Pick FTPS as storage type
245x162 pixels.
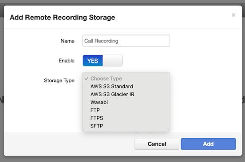pos(126,118)
